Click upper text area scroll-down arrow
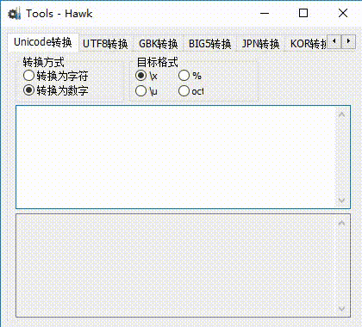 point(342,201)
